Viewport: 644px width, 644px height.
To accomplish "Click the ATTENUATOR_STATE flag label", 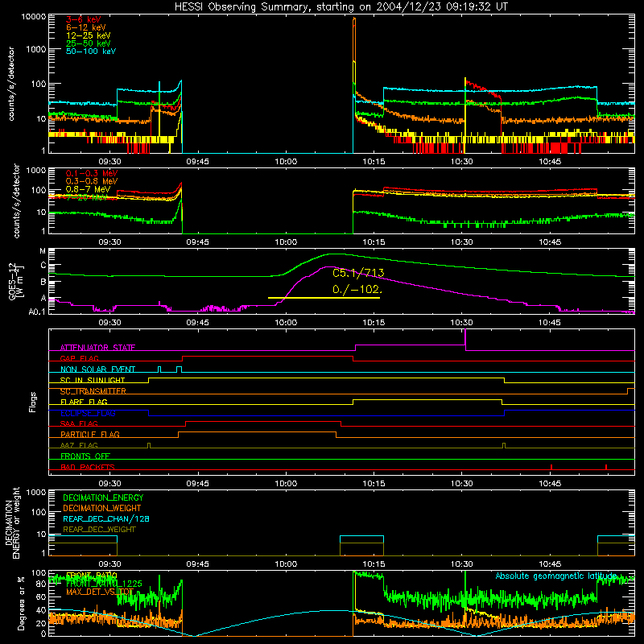I will click(x=97, y=348).
